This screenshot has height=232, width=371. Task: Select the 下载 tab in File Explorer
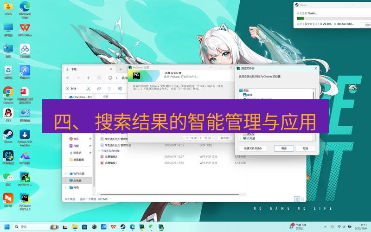click(89, 69)
